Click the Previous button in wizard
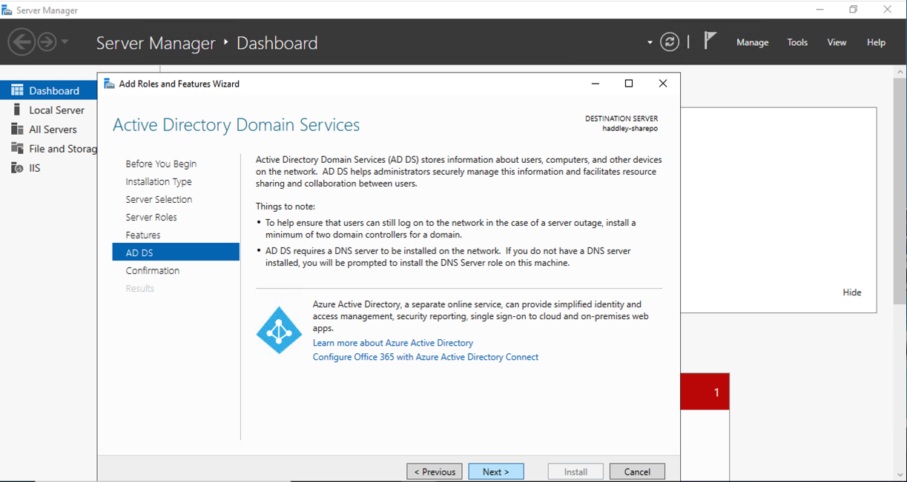This screenshot has width=907, height=482. coord(435,472)
